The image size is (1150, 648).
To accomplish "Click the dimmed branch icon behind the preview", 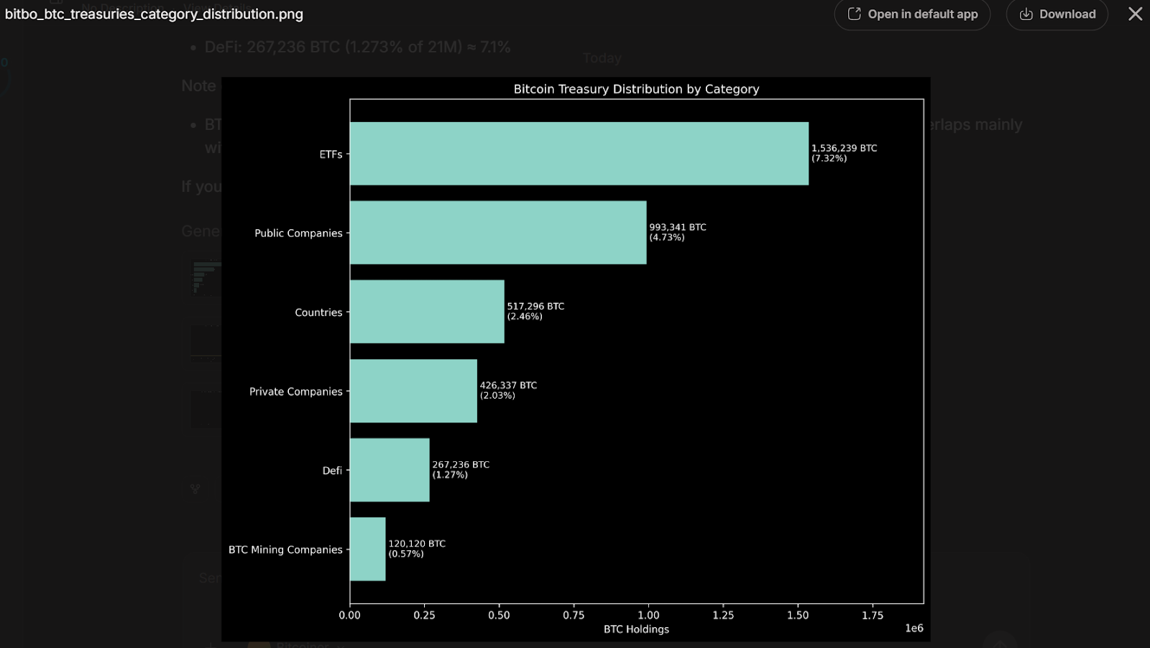I will coord(195,489).
